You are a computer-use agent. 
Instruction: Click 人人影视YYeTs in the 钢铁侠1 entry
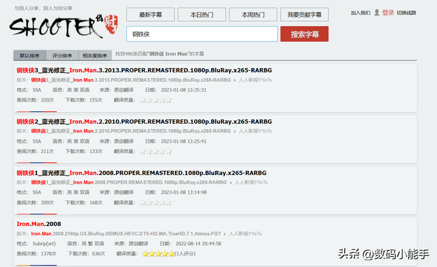[x=251, y=182]
